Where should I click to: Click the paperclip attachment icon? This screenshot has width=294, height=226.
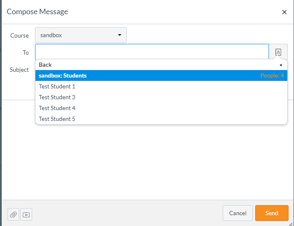(x=13, y=214)
